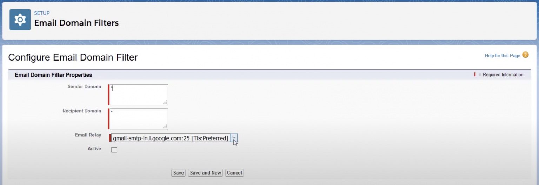Image resolution: width=539 pixels, height=185 pixels.
Task: Click the Save button
Action: [178, 173]
